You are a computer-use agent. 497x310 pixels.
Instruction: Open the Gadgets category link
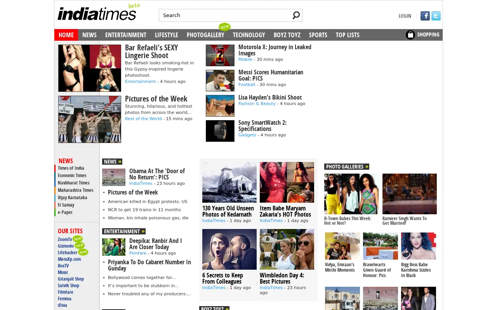(x=247, y=135)
